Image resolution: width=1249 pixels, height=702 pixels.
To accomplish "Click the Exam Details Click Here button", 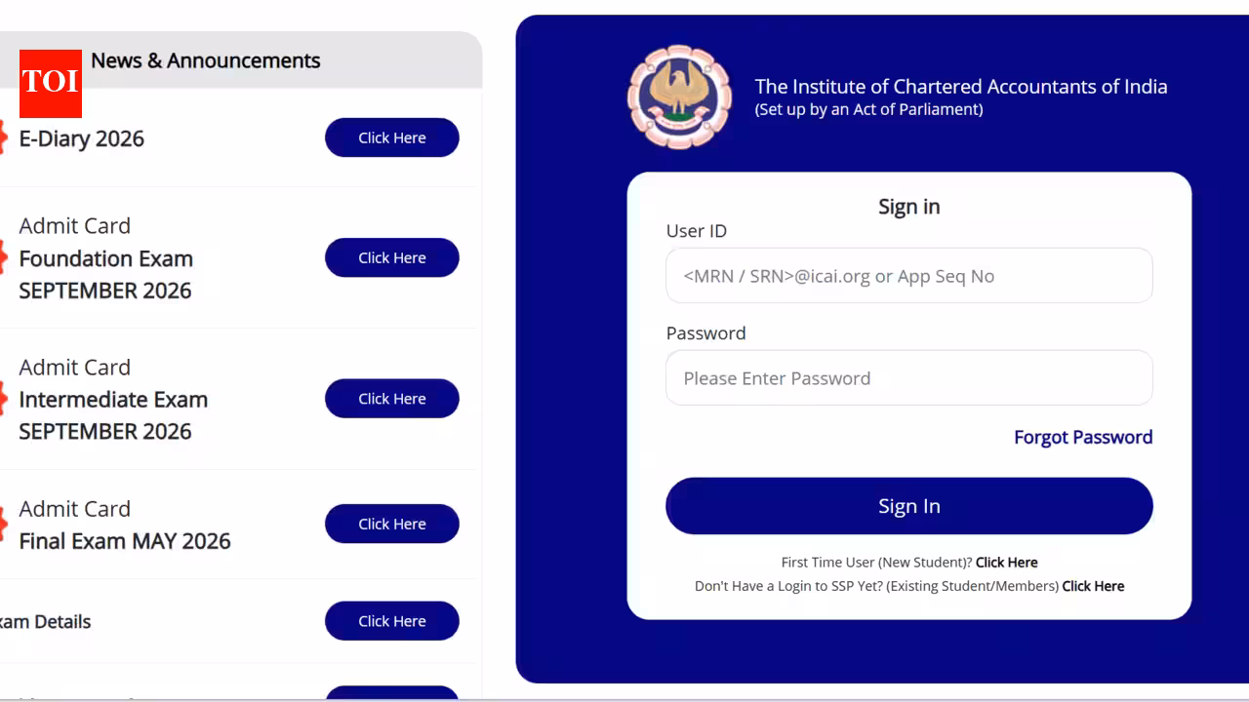I will (392, 621).
